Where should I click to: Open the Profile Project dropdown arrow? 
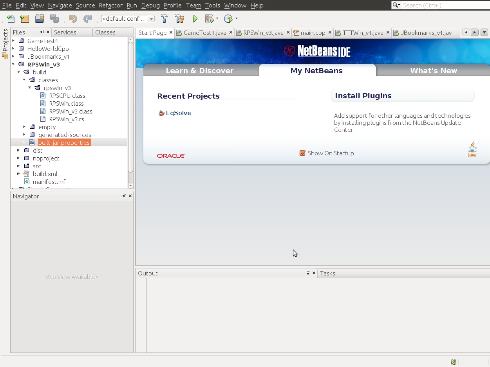(x=236, y=19)
